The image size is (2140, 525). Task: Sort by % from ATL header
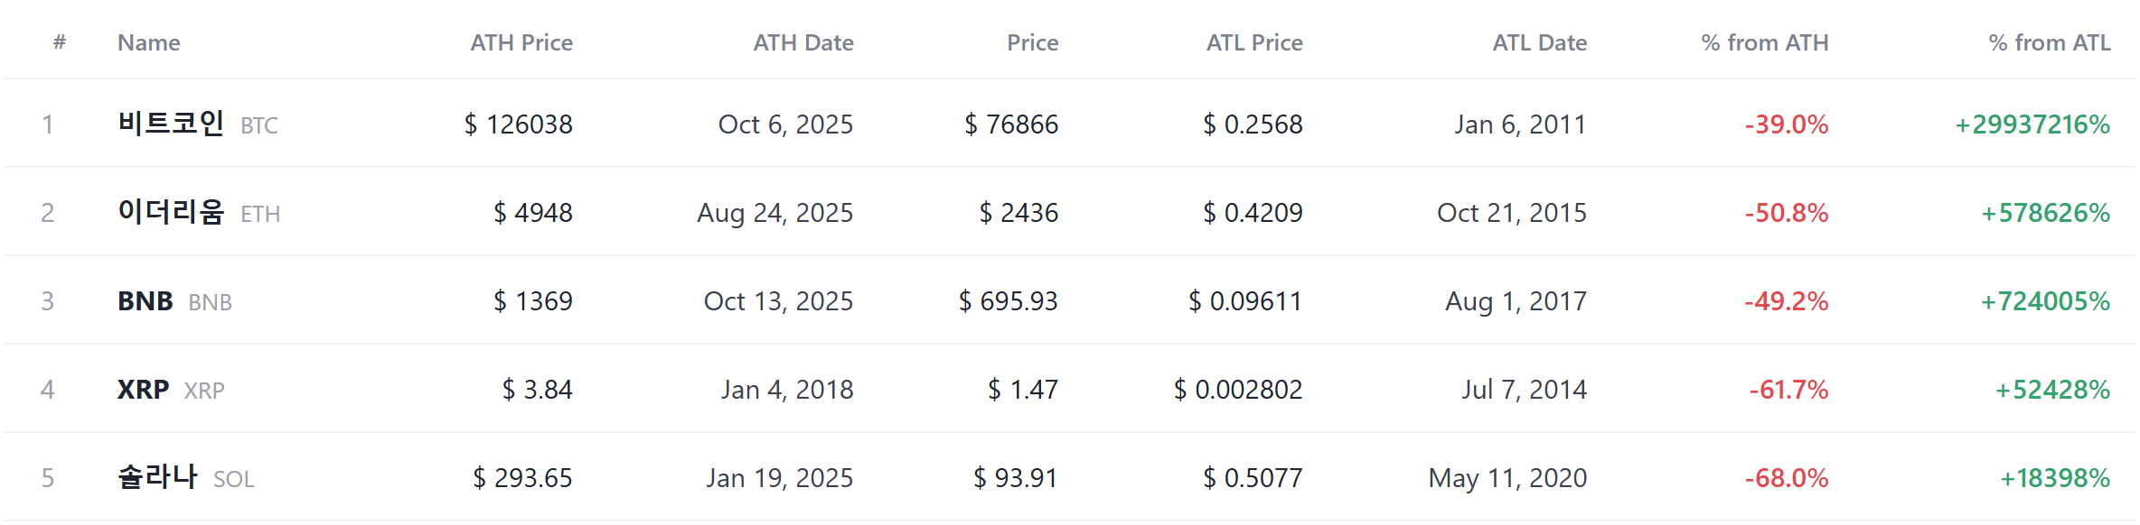[2050, 42]
